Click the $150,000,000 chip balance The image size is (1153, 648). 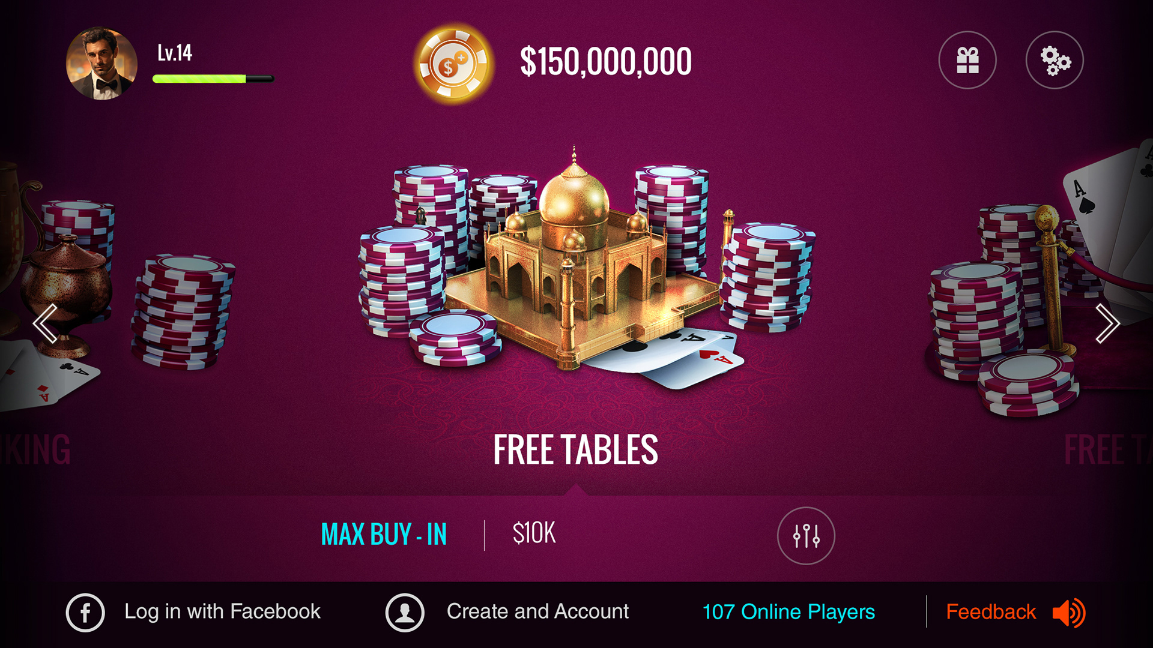point(605,62)
